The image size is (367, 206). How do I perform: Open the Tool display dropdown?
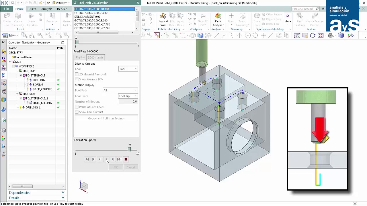click(128, 69)
